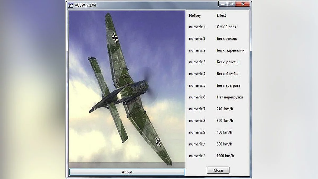Click the Hotkey column header
The width and height of the screenshot is (318, 179).
195,15
